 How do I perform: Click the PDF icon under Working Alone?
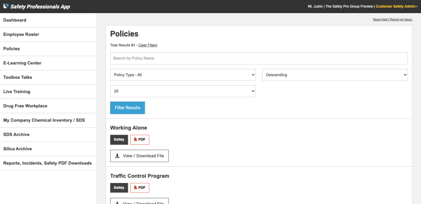click(x=140, y=140)
